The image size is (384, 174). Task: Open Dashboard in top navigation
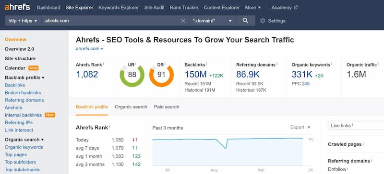48,8
